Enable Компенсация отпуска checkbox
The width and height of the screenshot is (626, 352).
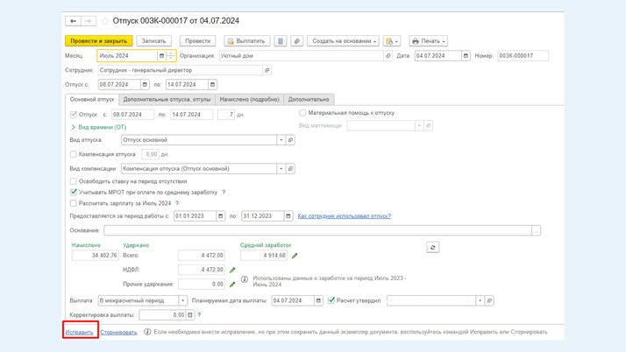[x=73, y=154]
